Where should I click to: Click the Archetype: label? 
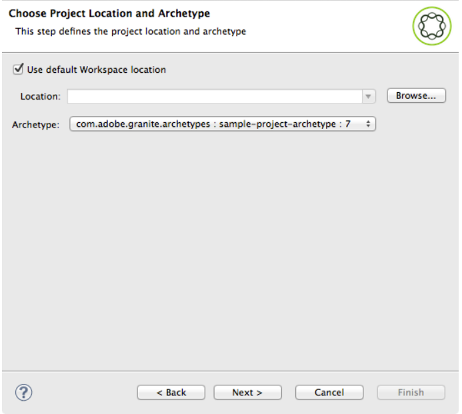pyautogui.click(x=35, y=125)
